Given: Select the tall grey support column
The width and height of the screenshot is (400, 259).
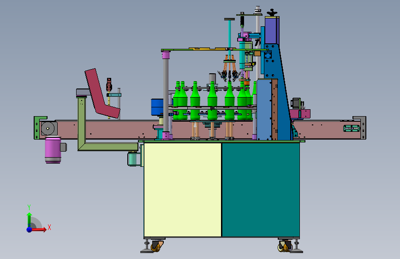Looking at the screenshot, I should tap(166, 95).
